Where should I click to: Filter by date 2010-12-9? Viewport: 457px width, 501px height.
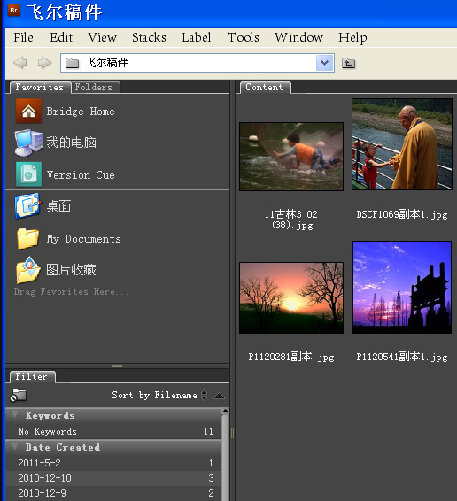coord(113,493)
